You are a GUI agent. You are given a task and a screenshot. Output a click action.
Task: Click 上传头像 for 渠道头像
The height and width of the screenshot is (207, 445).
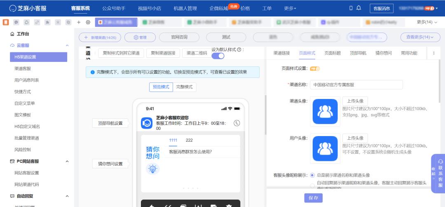coord(355,101)
